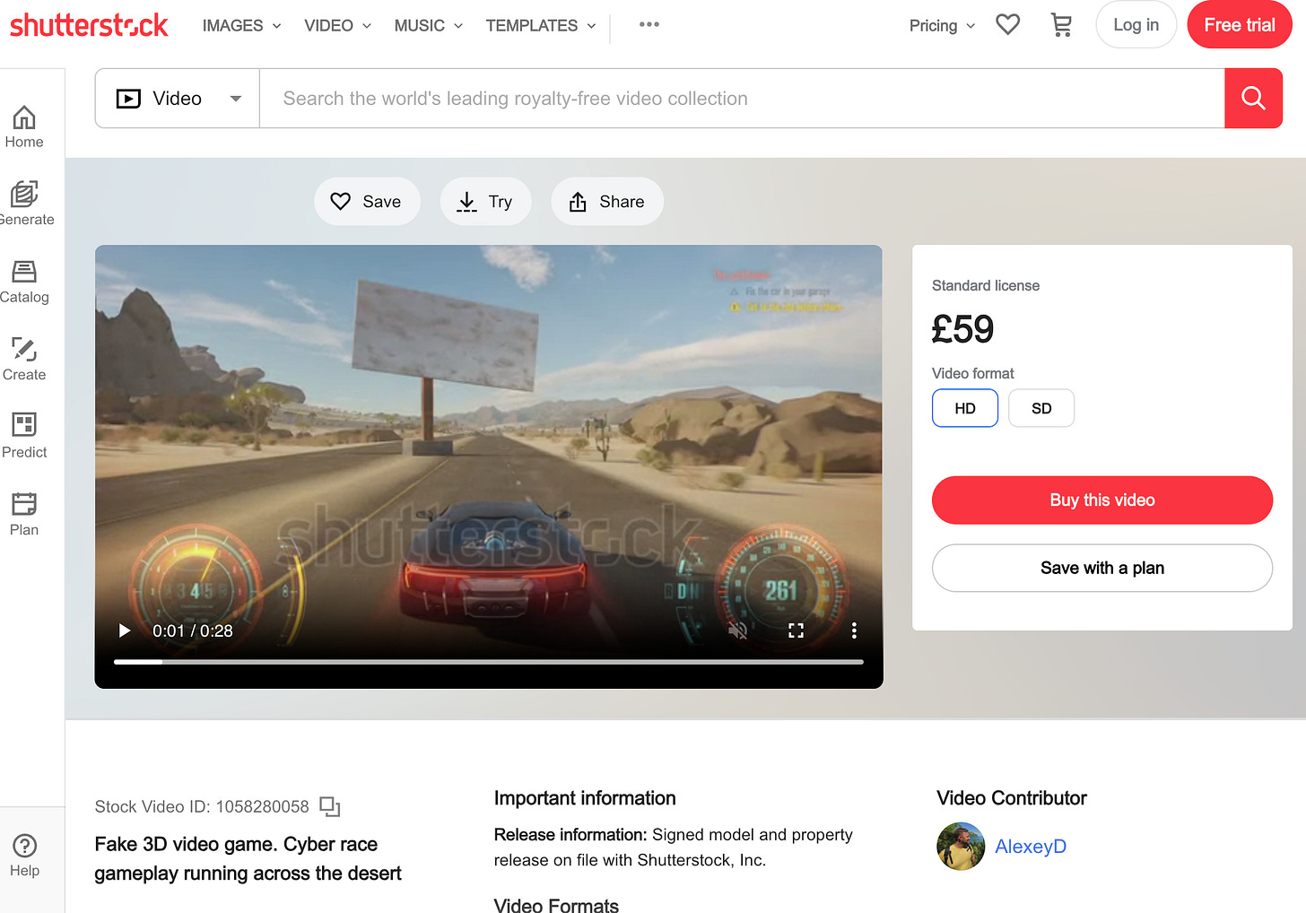
Task: Select HD video format
Action: [965, 408]
